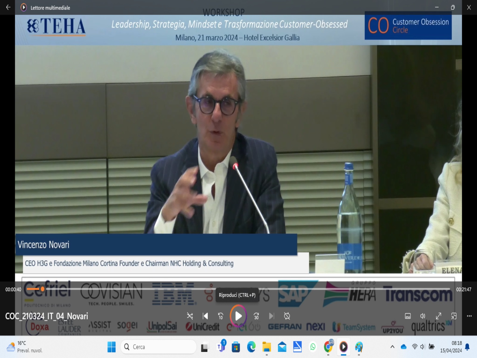Open Microsoft Store from taskbar
The height and width of the screenshot is (358, 477).
click(236, 347)
